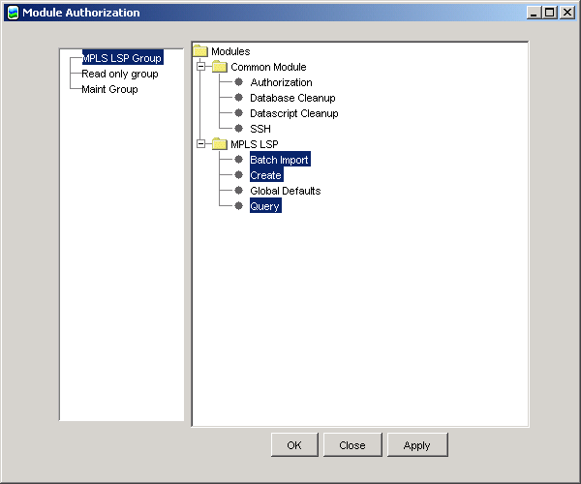Select the Modules root label
581x484 pixels.
coord(230,51)
